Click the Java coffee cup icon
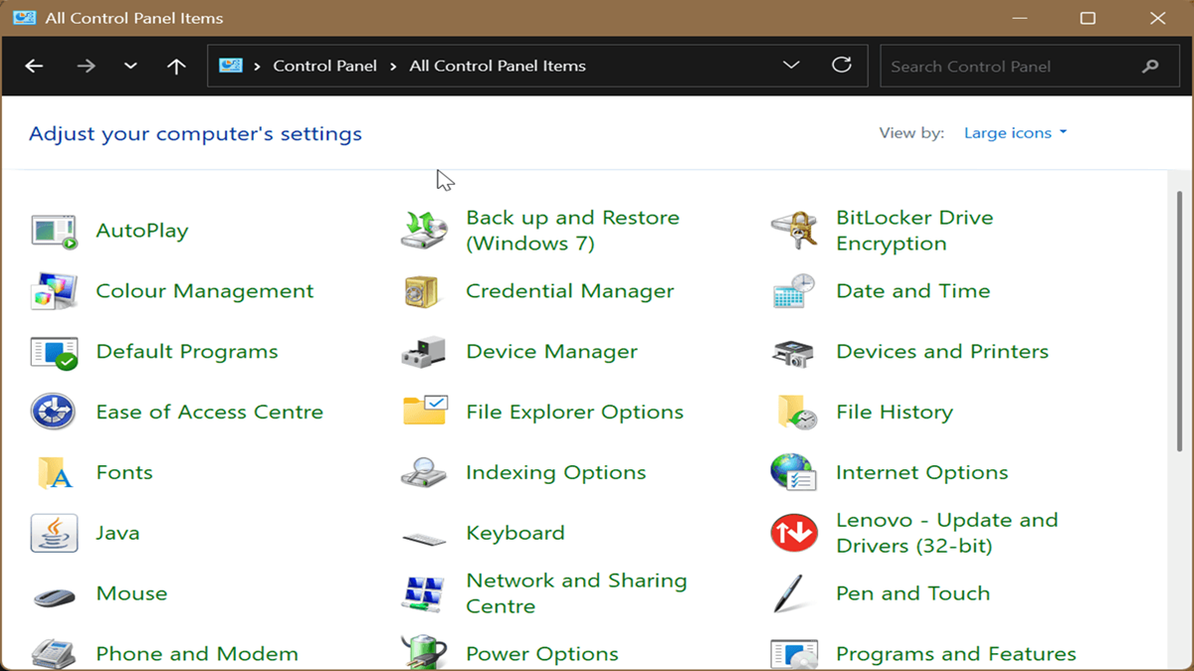This screenshot has height=671, width=1194. point(54,533)
